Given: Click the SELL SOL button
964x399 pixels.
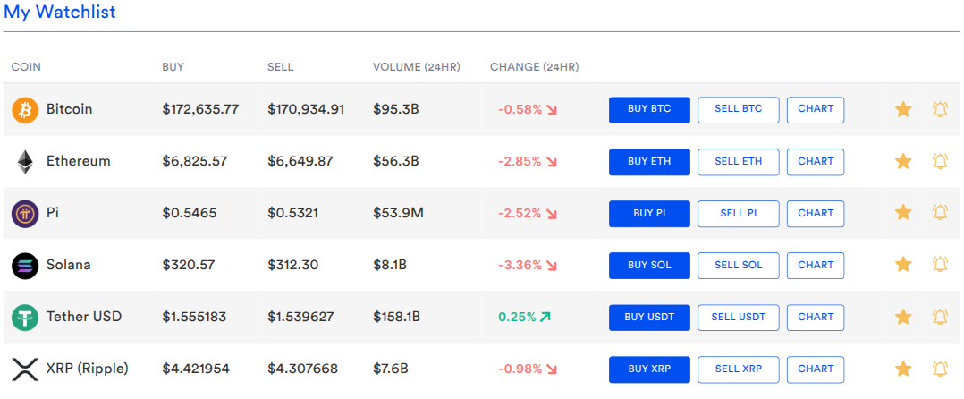Looking at the screenshot, I should 739,266.
